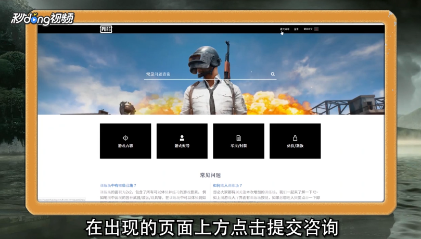Image resolution: width=421 pixels, height=239 pixels.
Task: Open the 储值/退款 category tile
Action: [x=295, y=141]
